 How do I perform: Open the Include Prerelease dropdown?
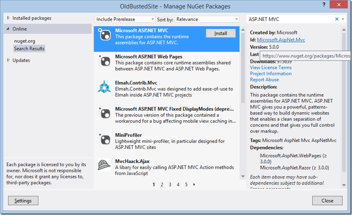(125, 19)
